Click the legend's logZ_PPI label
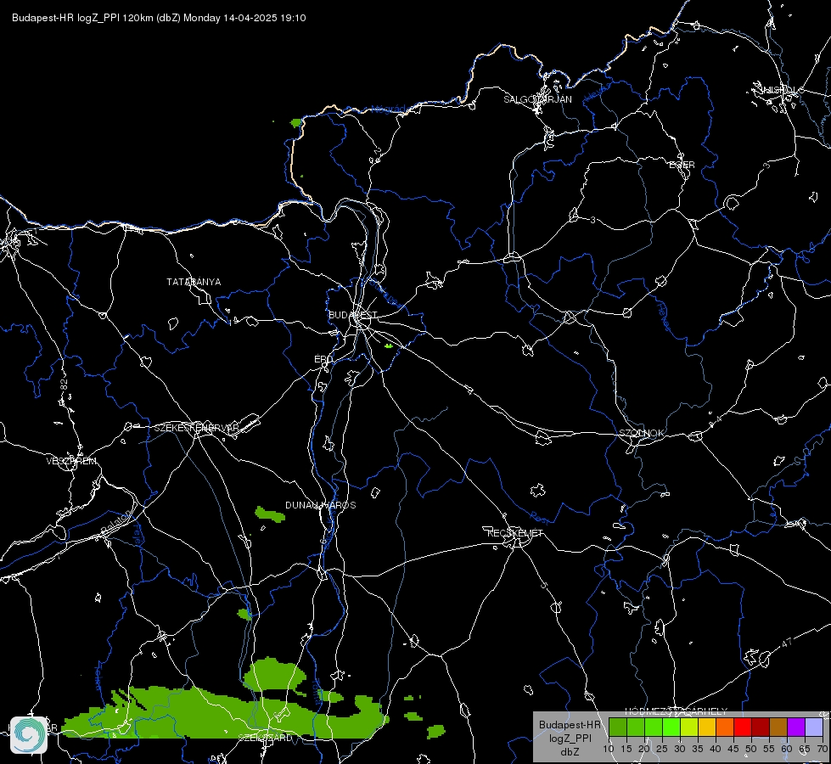831x764 pixels. [x=570, y=739]
